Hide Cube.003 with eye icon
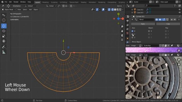Screen dimensions: 182x102 (x=179, y=12)
